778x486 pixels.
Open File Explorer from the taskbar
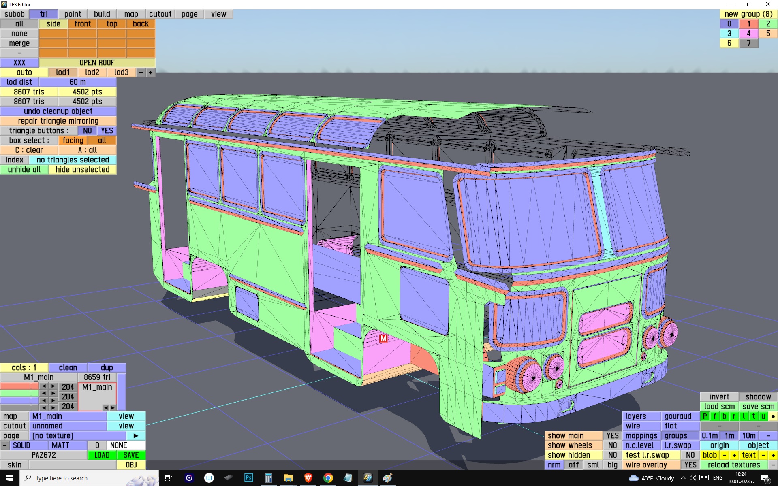click(288, 478)
